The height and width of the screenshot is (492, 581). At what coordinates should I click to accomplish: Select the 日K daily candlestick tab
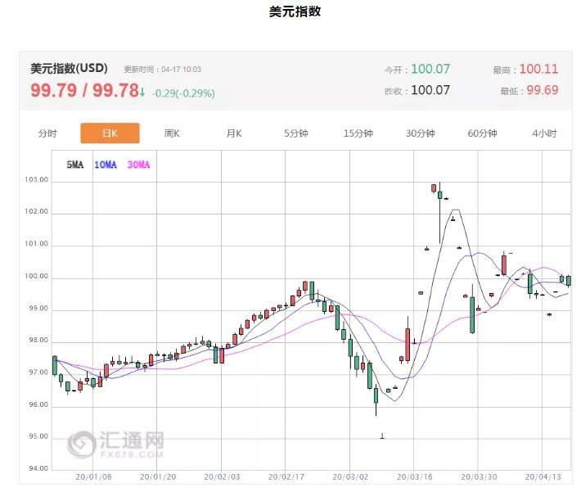(x=110, y=133)
